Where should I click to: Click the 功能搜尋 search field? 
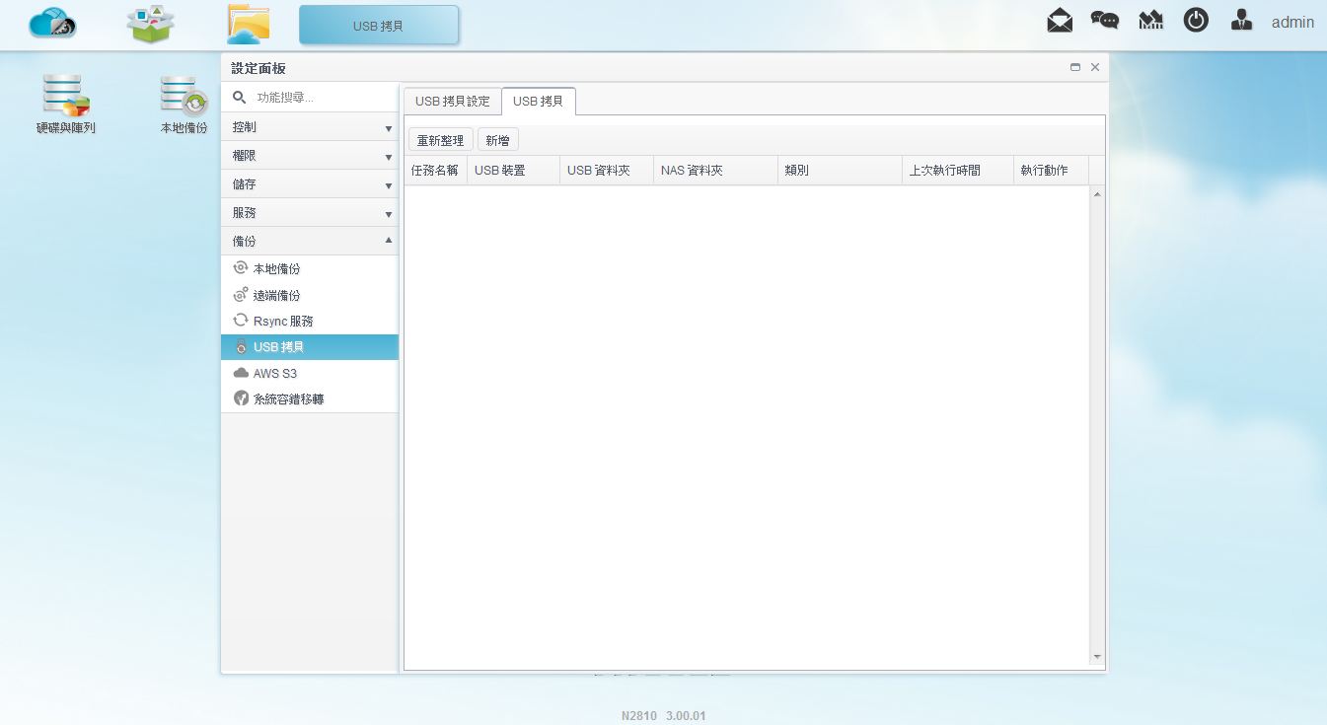click(x=323, y=98)
